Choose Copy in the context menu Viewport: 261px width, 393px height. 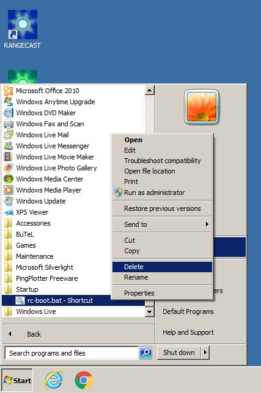click(x=162, y=251)
